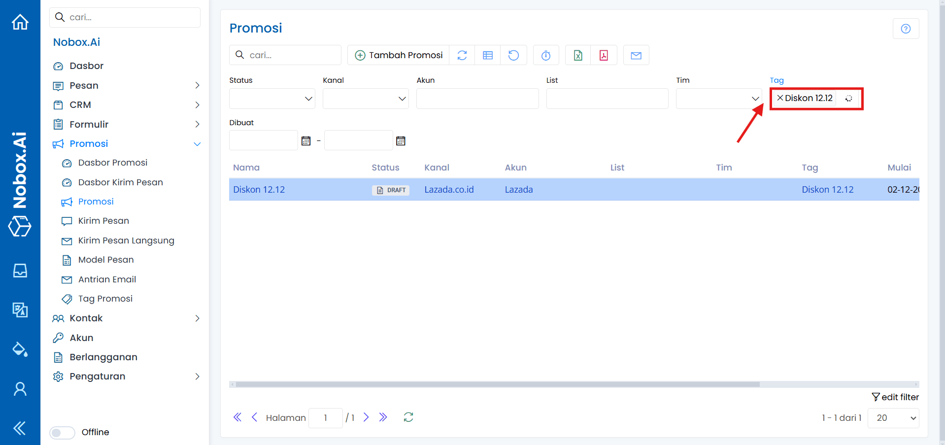The width and height of the screenshot is (945, 445).
Task: Export promotions to PDF file
Action: pyautogui.click(x=604, y=55)
